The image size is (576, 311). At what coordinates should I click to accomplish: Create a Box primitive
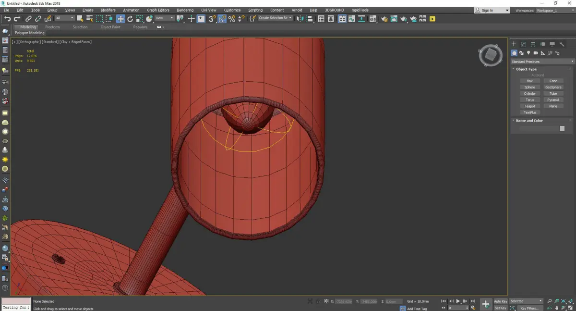coord(529,81)
